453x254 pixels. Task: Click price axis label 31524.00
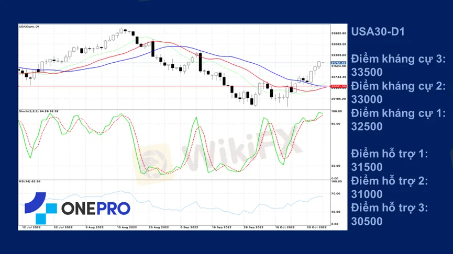339,66
